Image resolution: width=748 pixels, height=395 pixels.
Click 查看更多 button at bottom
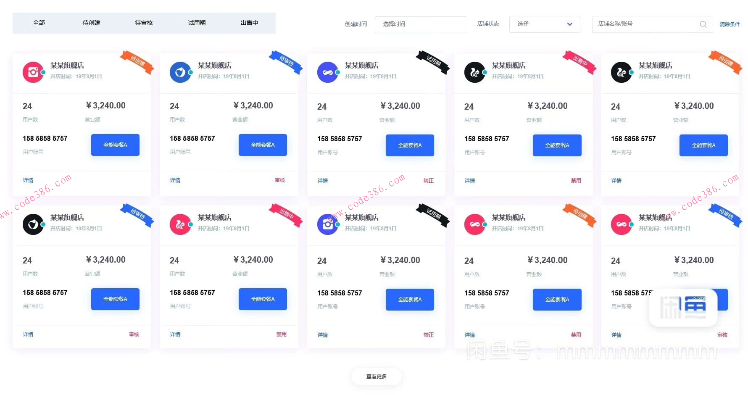(x=376, y=377)
